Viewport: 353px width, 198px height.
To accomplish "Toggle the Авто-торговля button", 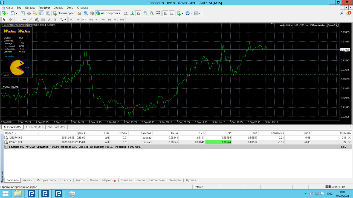I will point(108,13).
